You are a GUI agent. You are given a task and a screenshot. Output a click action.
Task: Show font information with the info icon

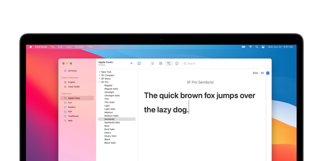(177, 64)
